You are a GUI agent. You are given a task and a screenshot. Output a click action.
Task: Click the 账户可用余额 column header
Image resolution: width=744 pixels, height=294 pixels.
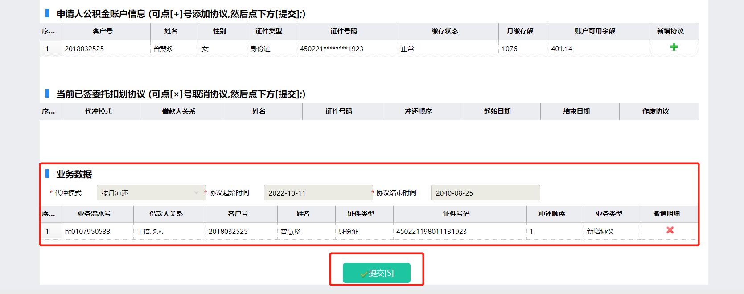tap(595, 31)
